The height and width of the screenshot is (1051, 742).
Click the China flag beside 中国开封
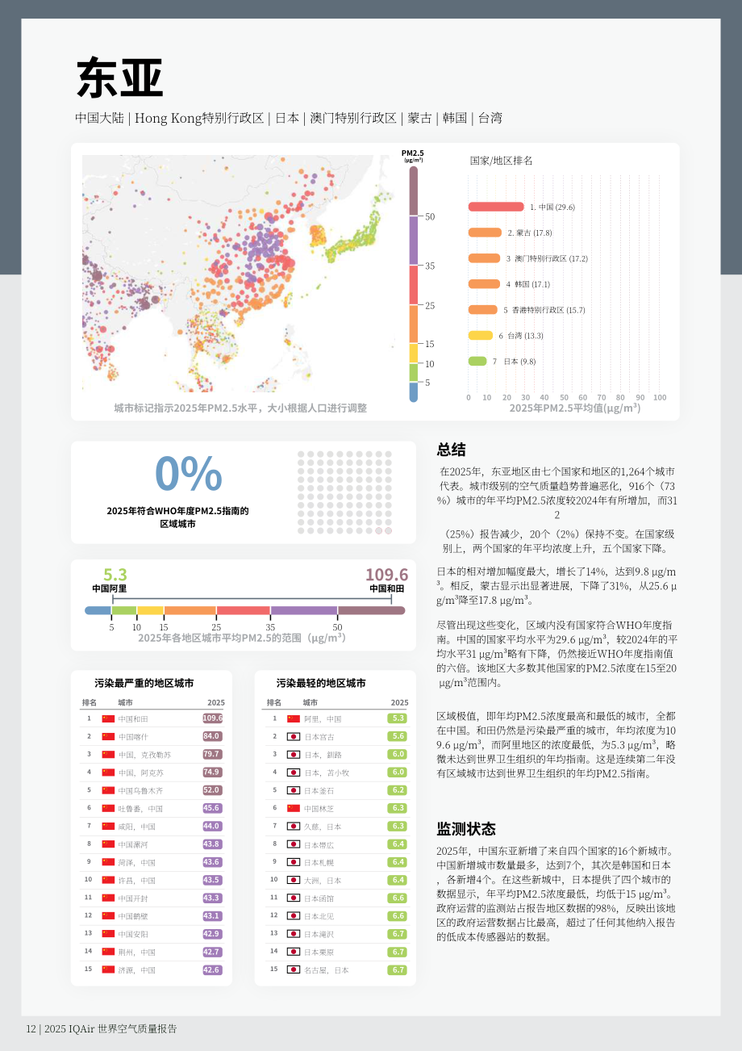click(108, 898)
